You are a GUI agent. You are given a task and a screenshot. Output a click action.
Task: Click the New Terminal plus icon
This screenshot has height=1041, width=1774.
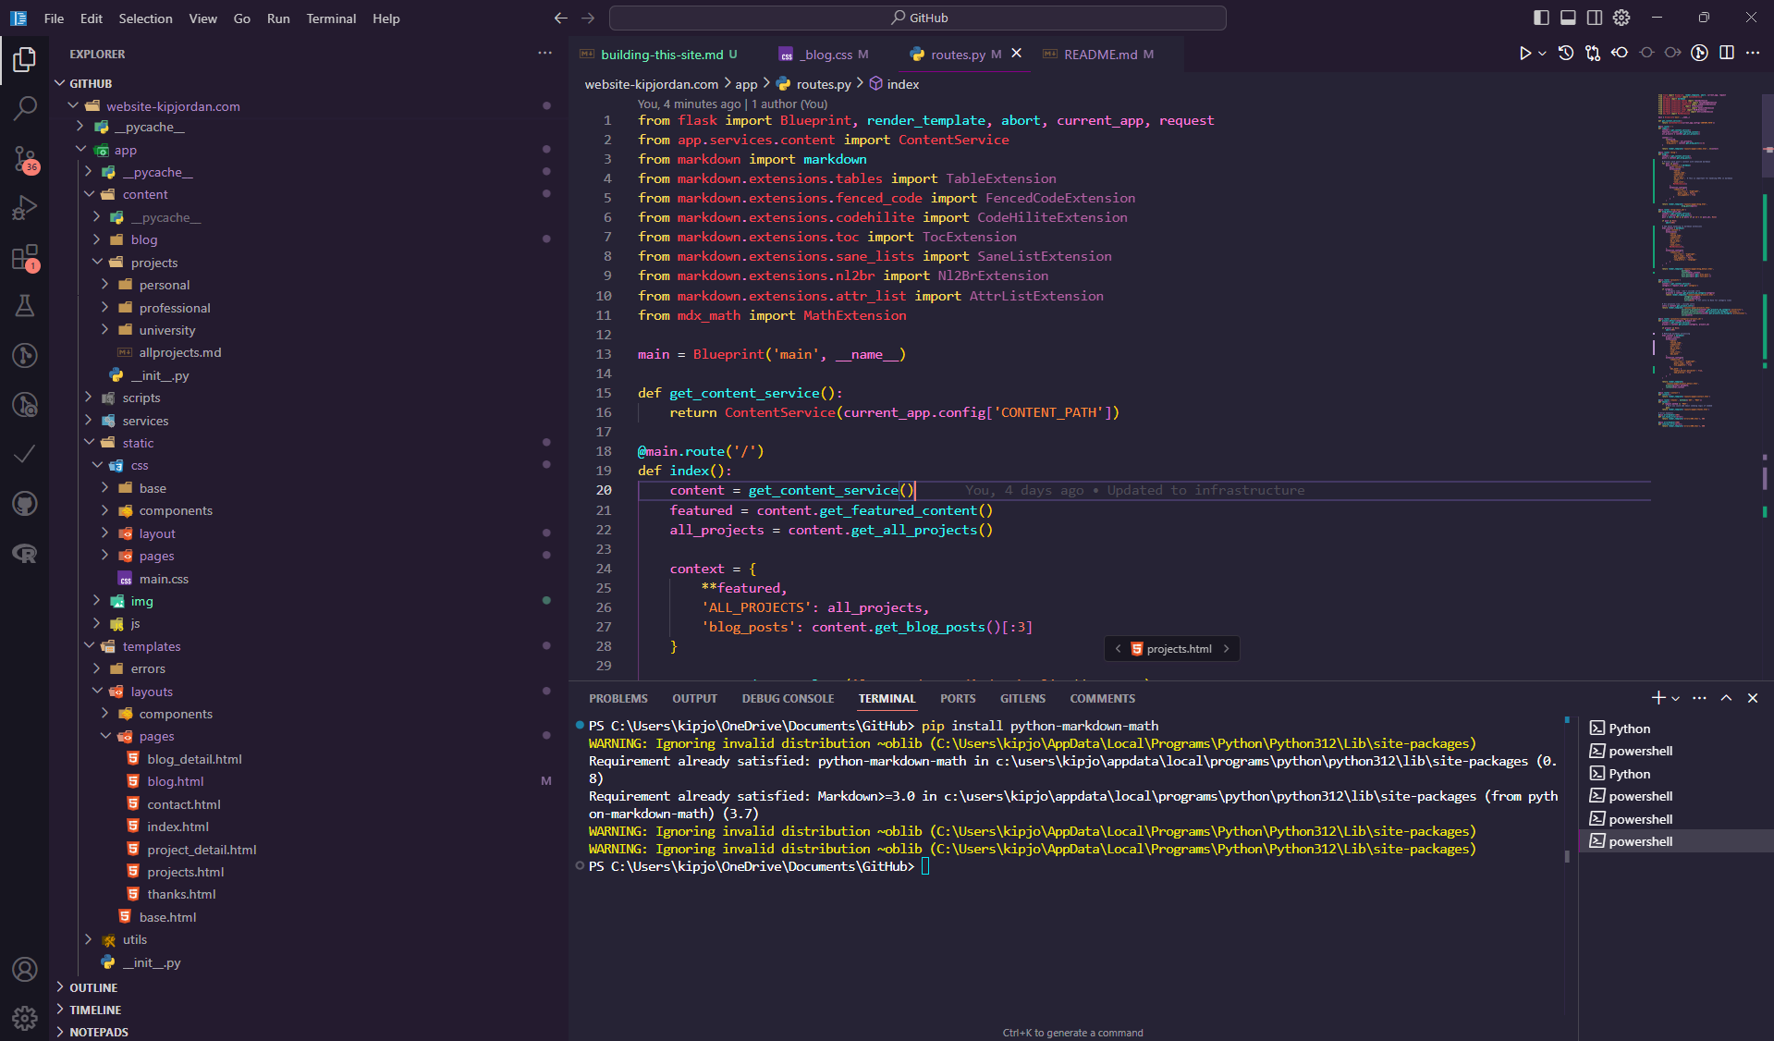(1658, 698)
